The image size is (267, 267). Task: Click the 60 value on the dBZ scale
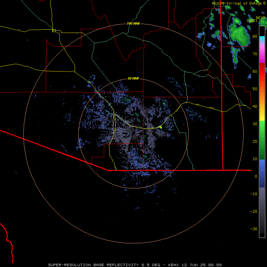(x=255, y=71)
